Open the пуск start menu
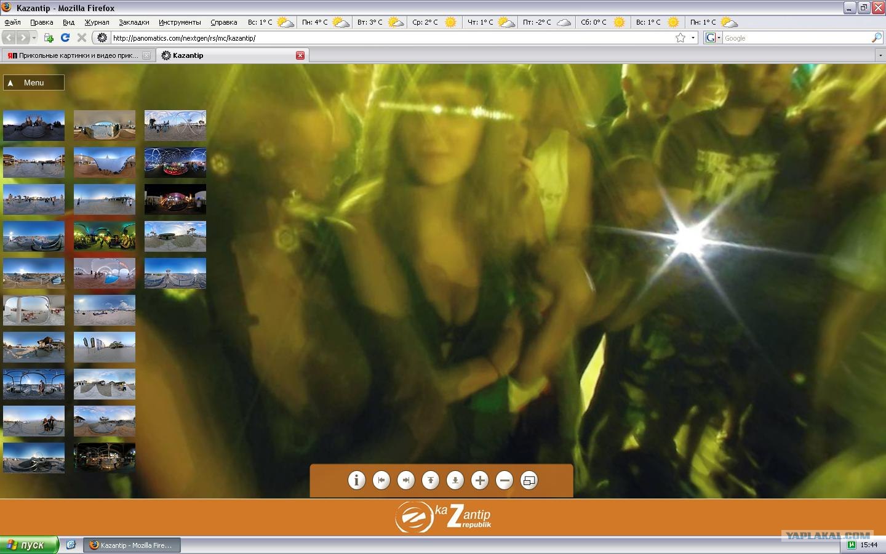 [x=29, y=545]
